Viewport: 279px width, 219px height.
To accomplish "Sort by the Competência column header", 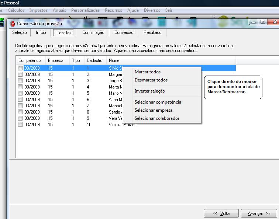I will (31, 60).
